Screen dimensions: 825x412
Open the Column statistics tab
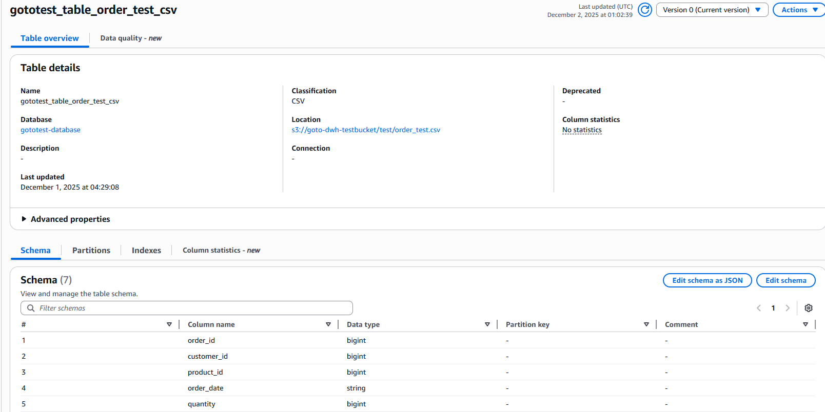click(221, 250)
